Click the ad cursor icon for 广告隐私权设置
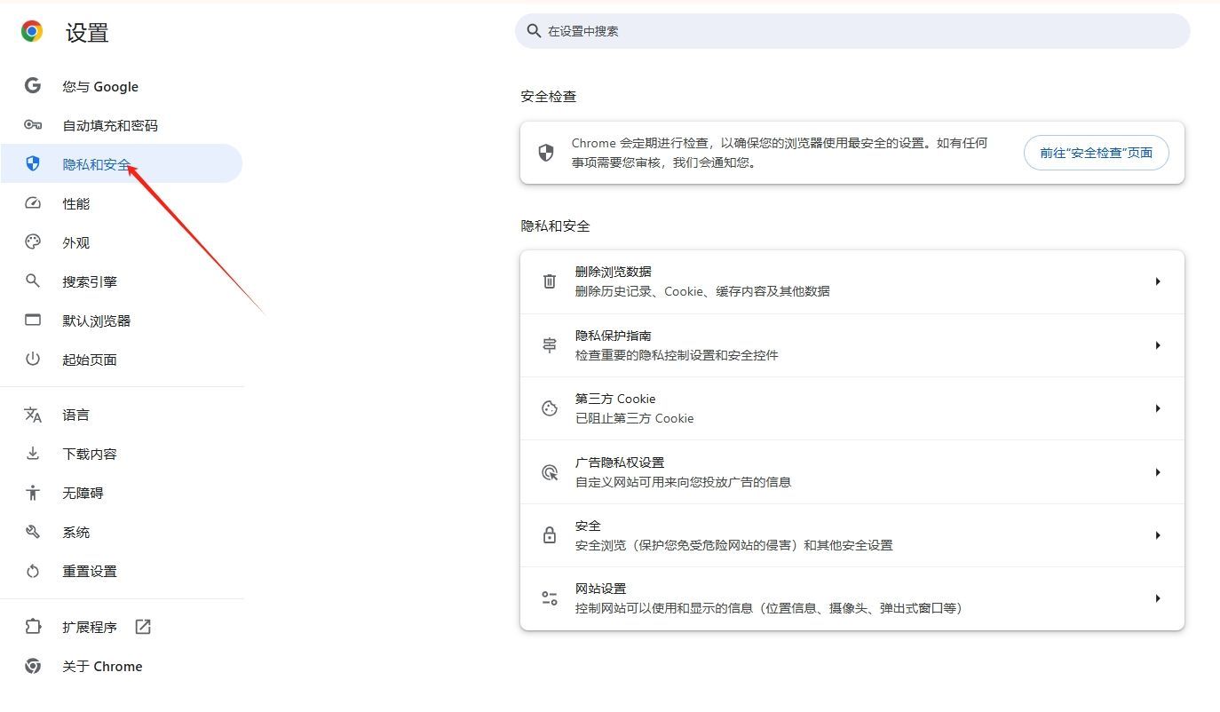Viewport: 1220px width, 712px height. (x=550, y=472)
